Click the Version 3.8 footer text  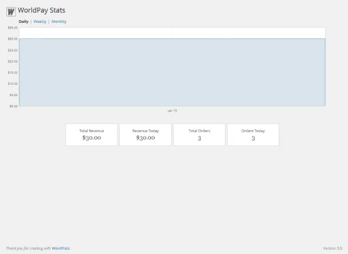click(333, 248)
